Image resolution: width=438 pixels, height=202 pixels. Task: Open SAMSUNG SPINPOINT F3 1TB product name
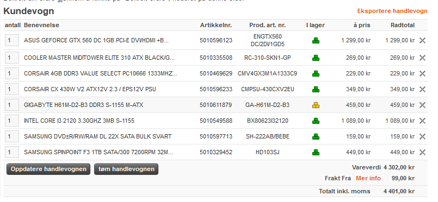coord(98,152)
